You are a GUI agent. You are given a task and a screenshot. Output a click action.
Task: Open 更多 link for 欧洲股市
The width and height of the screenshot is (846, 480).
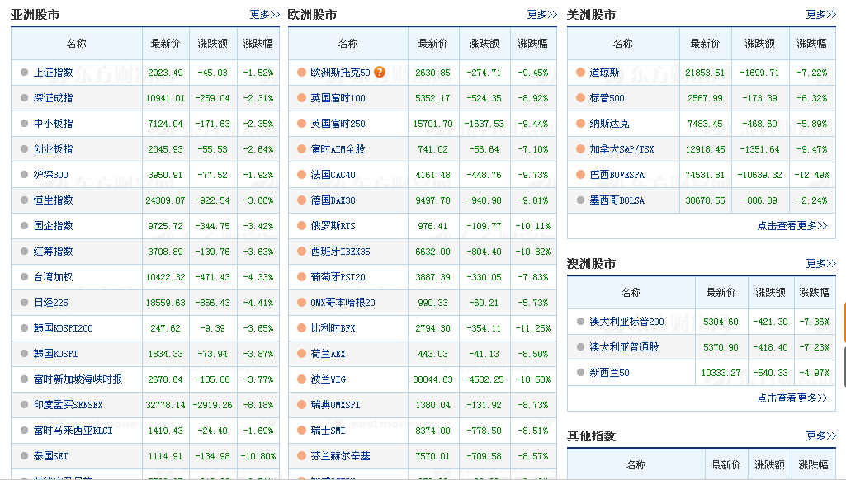[x=541, y=15]
